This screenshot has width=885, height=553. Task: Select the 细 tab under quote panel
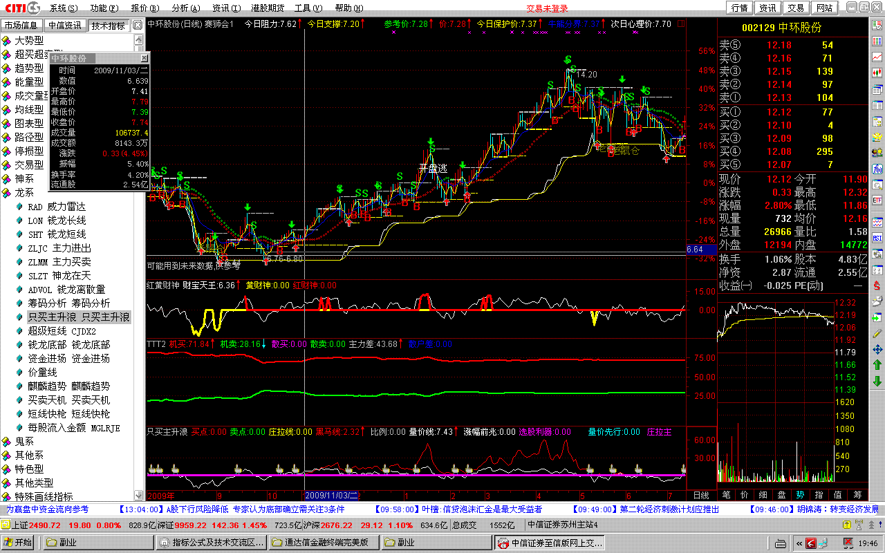tap(763, 495)
